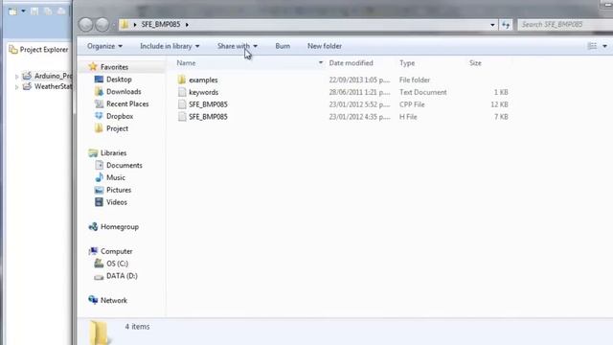Open the Organize menu
Screen dimensions: 613x345
pos(104,46)
